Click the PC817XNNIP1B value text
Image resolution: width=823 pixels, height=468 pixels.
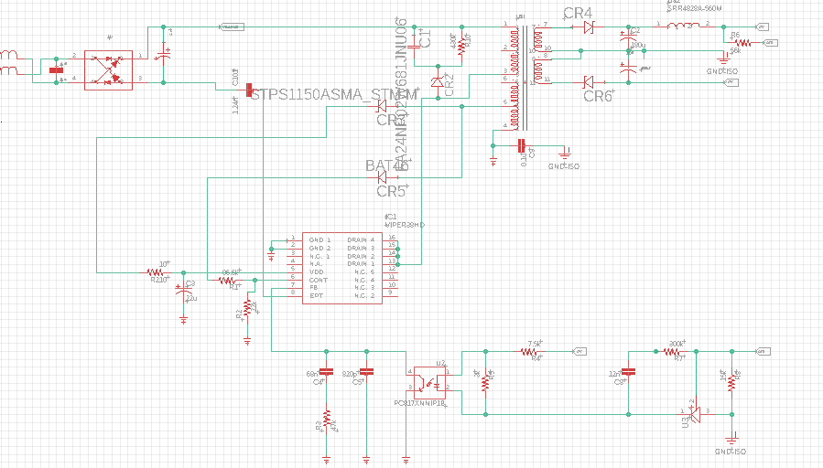click(x=419, y=403)
